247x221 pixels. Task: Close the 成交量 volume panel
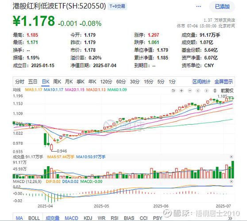point(232,156)
